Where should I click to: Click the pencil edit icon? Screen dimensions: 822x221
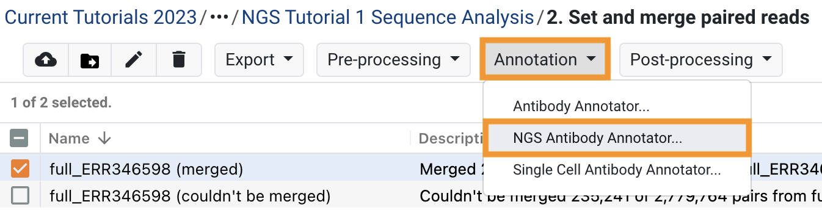tap(134, 59)
